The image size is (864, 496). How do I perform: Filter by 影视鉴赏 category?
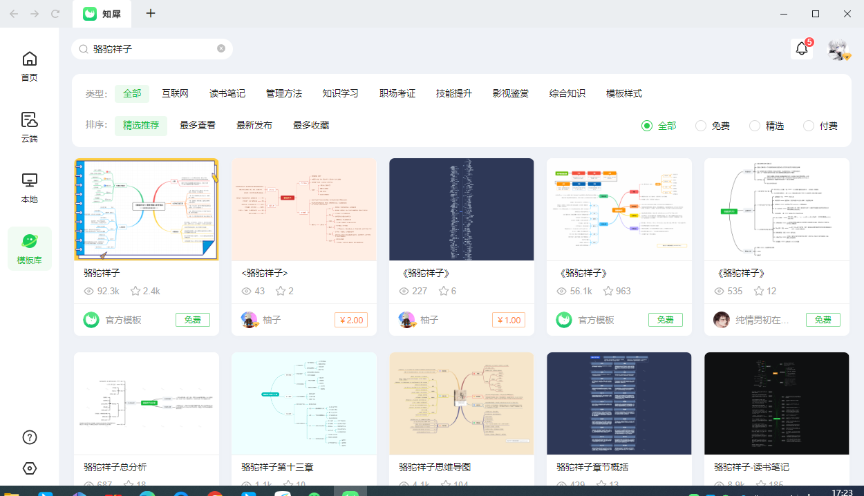pyautogui.click(x=511, y=94)
